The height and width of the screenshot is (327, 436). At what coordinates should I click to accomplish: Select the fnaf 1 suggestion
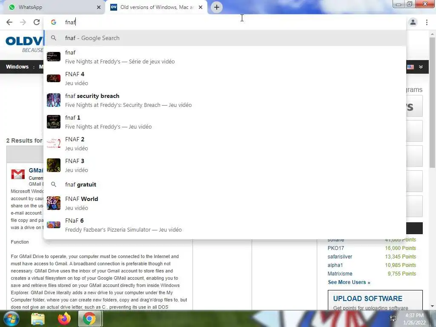[x=225, y=122]
